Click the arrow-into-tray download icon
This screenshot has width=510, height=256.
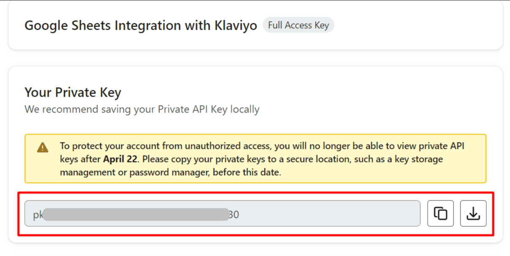pyautogui.click(x=473, y=213)
